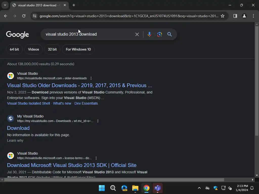
Task: Switch to Videos results
Action: (34, 49)
